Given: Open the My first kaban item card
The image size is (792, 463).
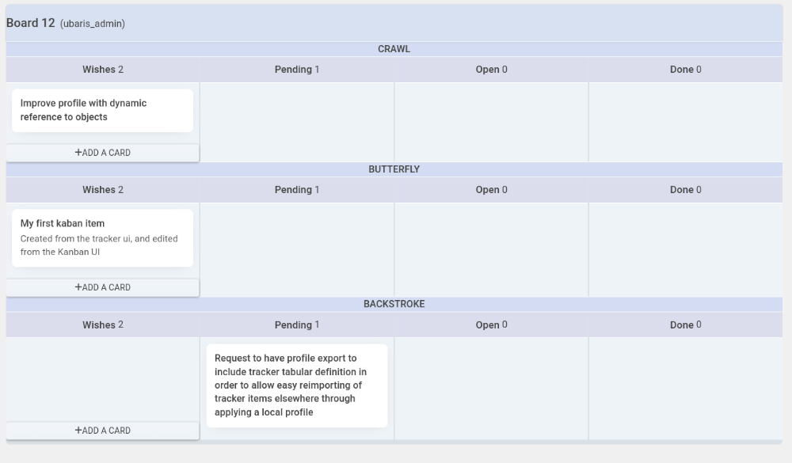Looking at the screenshot, I should [x=102, y=237].
